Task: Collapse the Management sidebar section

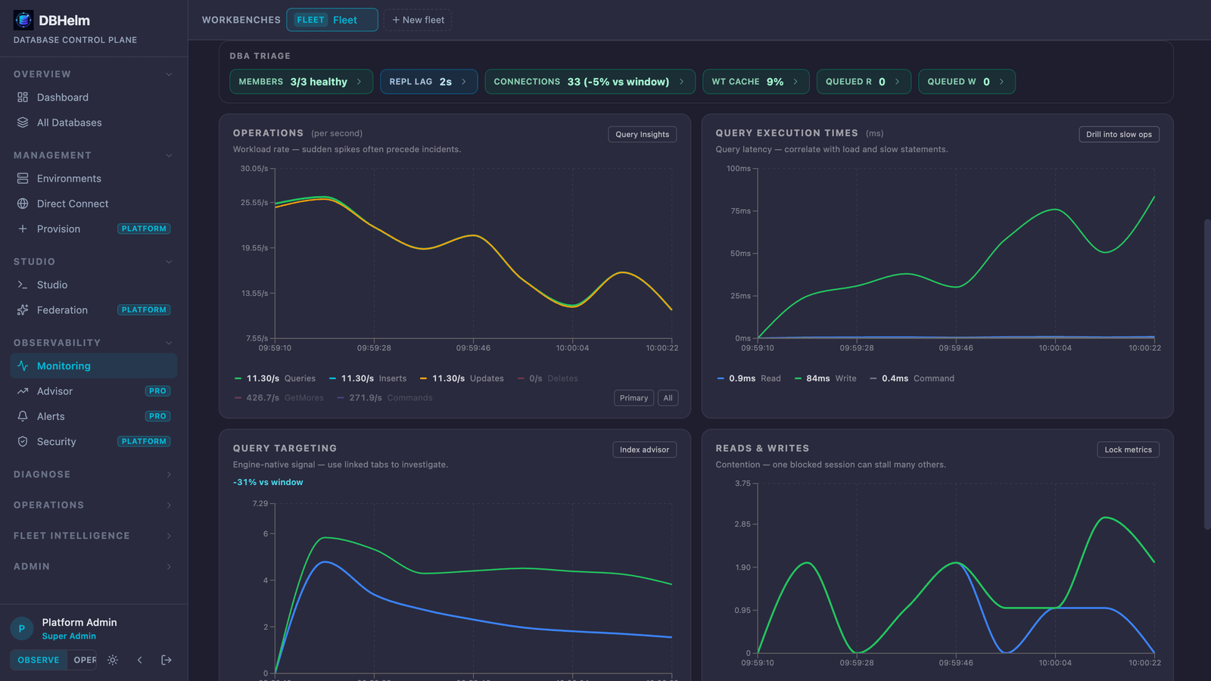Action: click(94, 155)
